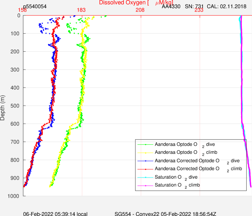The image size is (252, 216).
Task: Click depth tick label '700'
Action: (15, 142)
